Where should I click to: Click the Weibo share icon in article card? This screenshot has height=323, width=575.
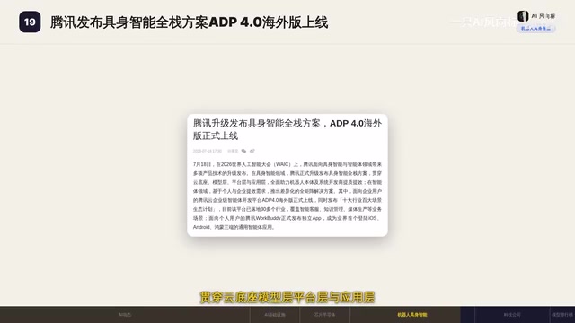tap(252, 151)
